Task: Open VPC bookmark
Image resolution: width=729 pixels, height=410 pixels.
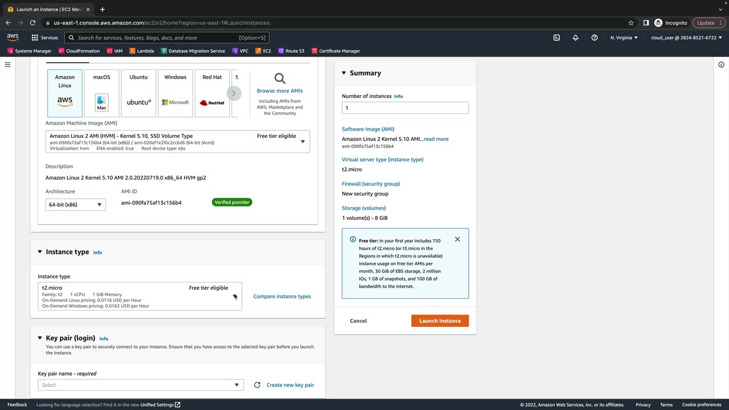Action: click(x=240, y=51)
